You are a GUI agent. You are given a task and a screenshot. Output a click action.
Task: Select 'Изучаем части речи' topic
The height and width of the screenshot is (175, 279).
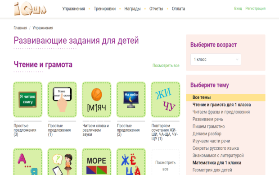point(211,141)
